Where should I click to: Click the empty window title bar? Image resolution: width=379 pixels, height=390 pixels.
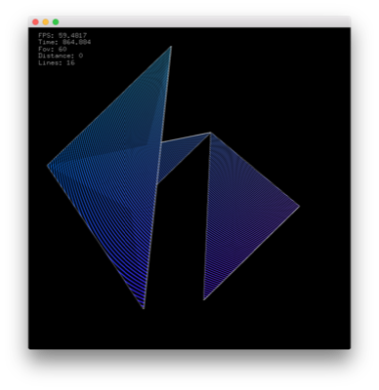(x=203, y=22)
